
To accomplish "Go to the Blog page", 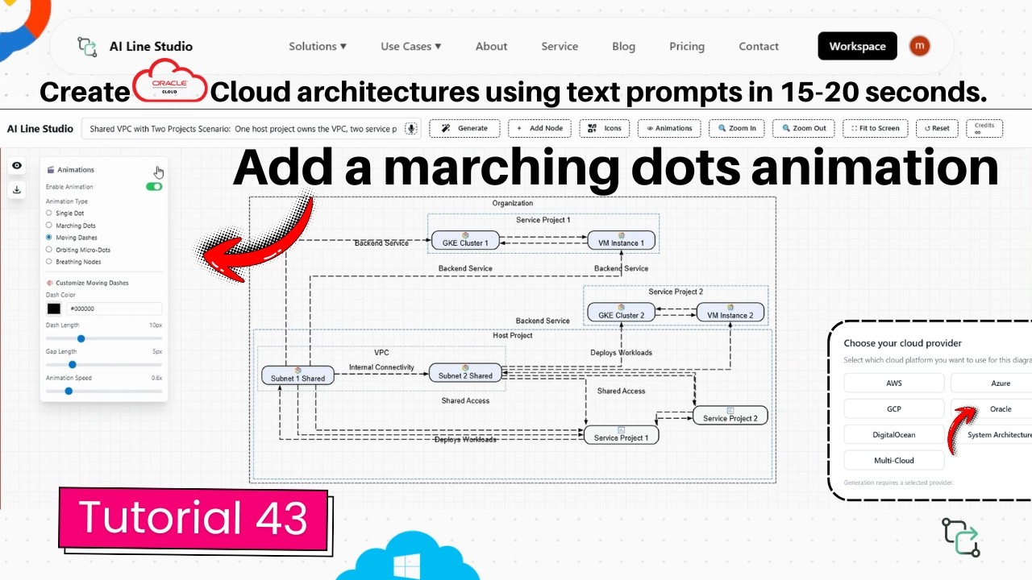I will click(623, 47).
